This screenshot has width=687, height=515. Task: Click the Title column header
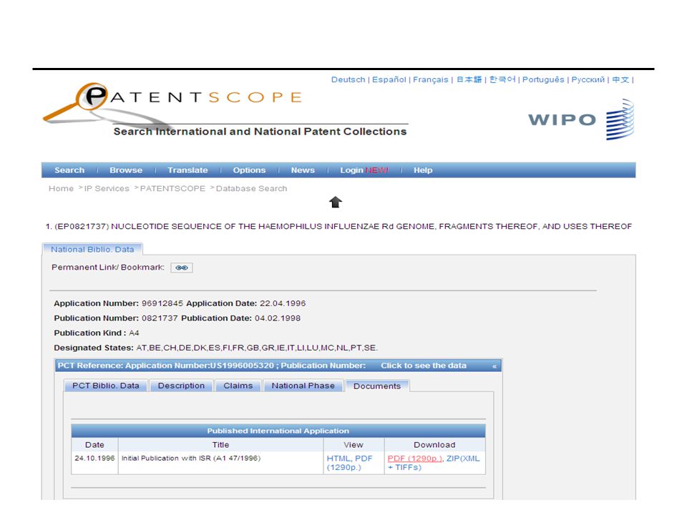pos(220,444)
